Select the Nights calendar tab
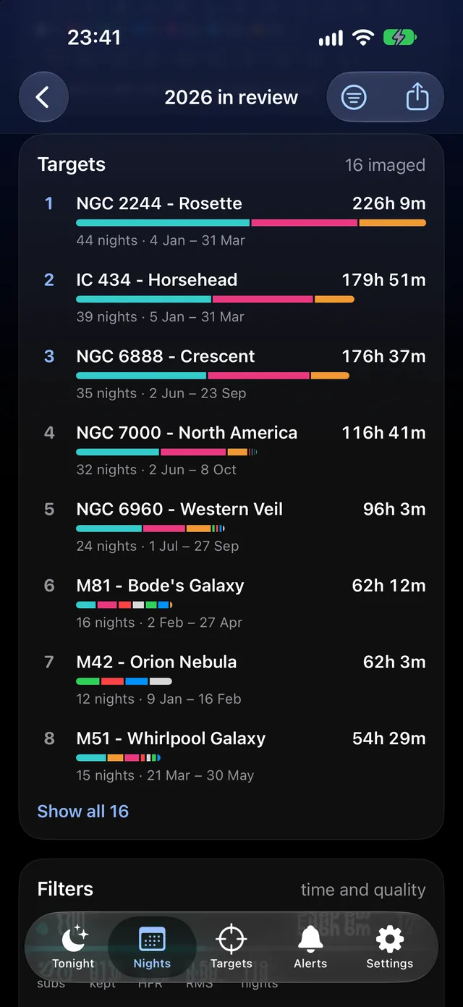This screenshot has width=463, height=1007. 152,948
